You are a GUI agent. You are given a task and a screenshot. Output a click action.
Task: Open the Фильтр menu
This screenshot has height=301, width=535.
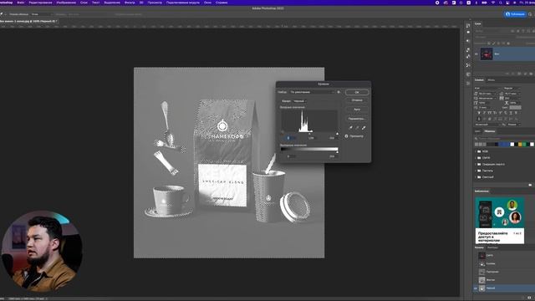130,3
